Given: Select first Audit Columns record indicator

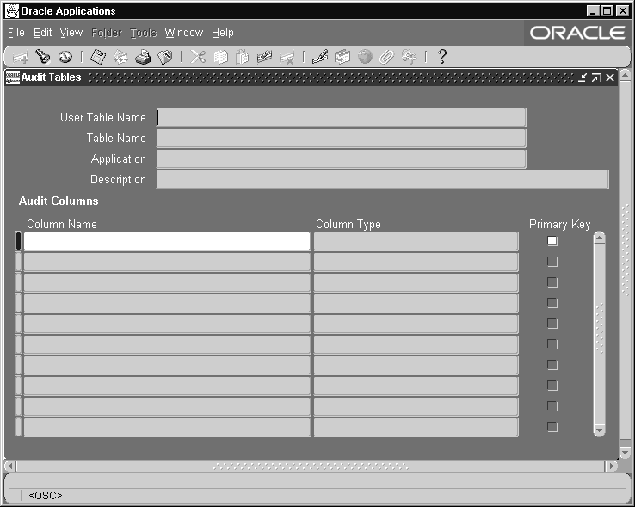Looking at the screenshot, I should 18,241.
